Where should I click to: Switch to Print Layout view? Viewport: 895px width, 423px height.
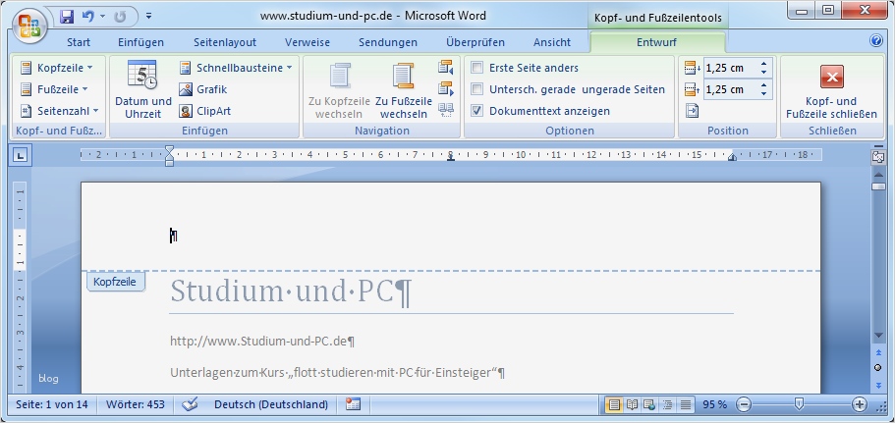pyautogui.click(x=614, y=404)
